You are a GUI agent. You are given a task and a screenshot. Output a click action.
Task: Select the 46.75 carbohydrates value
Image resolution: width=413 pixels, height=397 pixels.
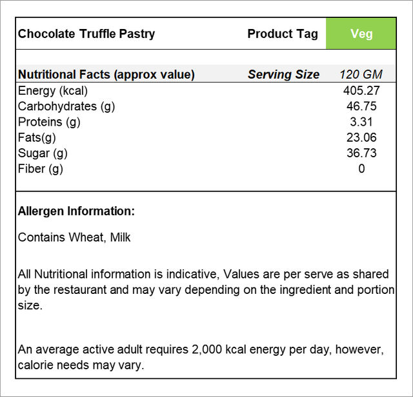pyautogui.click(x=361, y=106)
